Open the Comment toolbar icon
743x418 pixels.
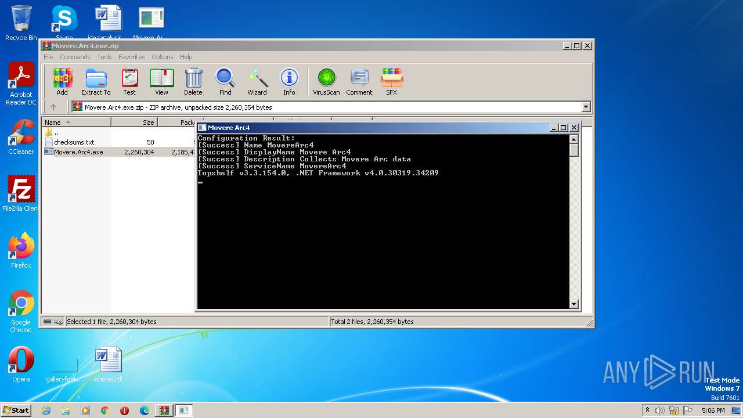click(359, 82)
